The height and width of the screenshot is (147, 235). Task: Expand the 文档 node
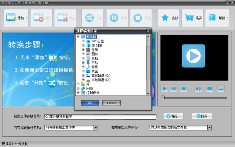click(x=83, y=58)
